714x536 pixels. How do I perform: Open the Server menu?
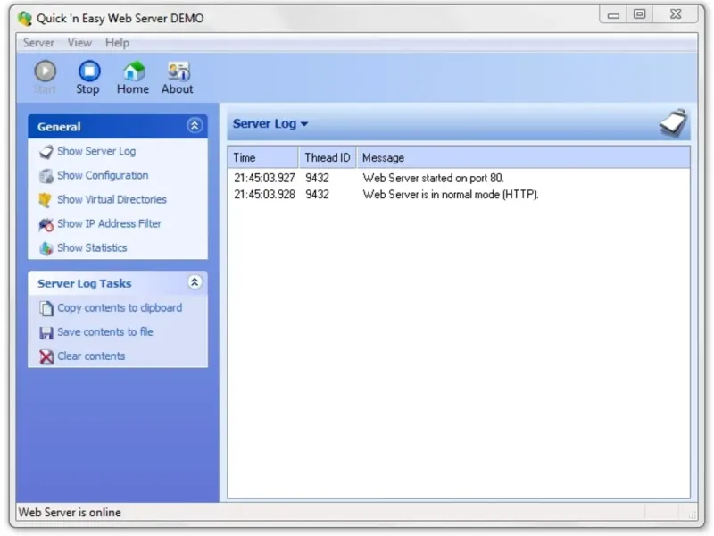pos(38,43)
